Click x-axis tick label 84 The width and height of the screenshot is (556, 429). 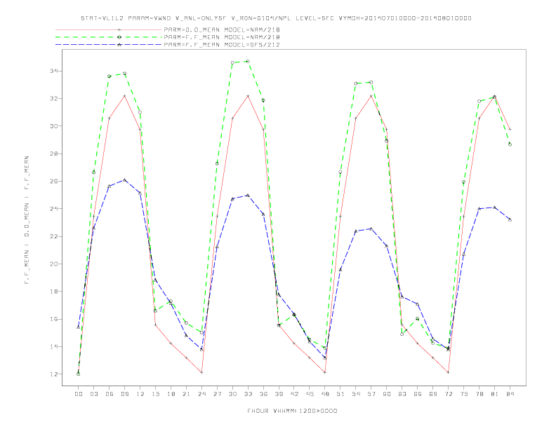pos(510,394)
